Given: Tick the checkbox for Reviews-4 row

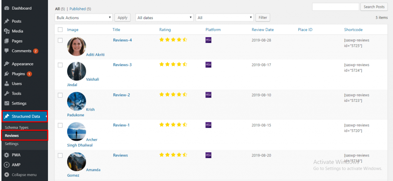Looking at the screenshot, I should (60, 40).
